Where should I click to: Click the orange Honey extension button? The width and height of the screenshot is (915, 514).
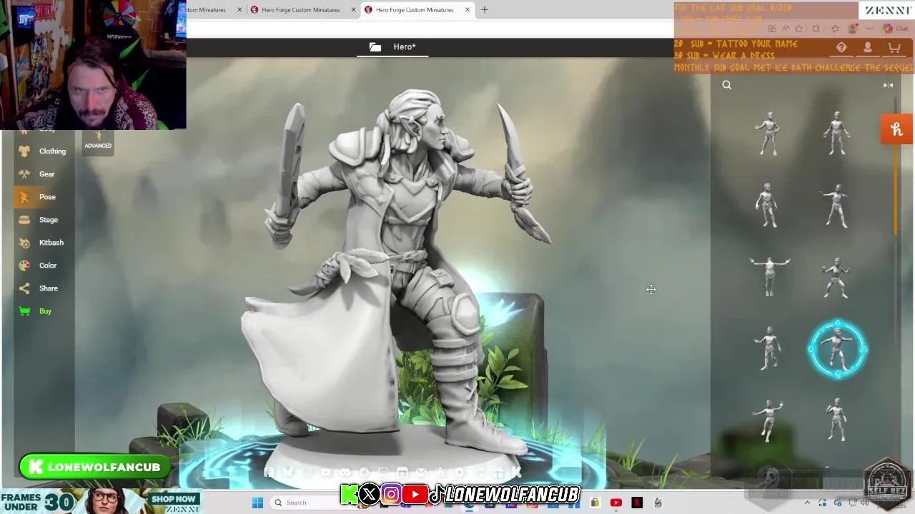(x=897, y=130)
